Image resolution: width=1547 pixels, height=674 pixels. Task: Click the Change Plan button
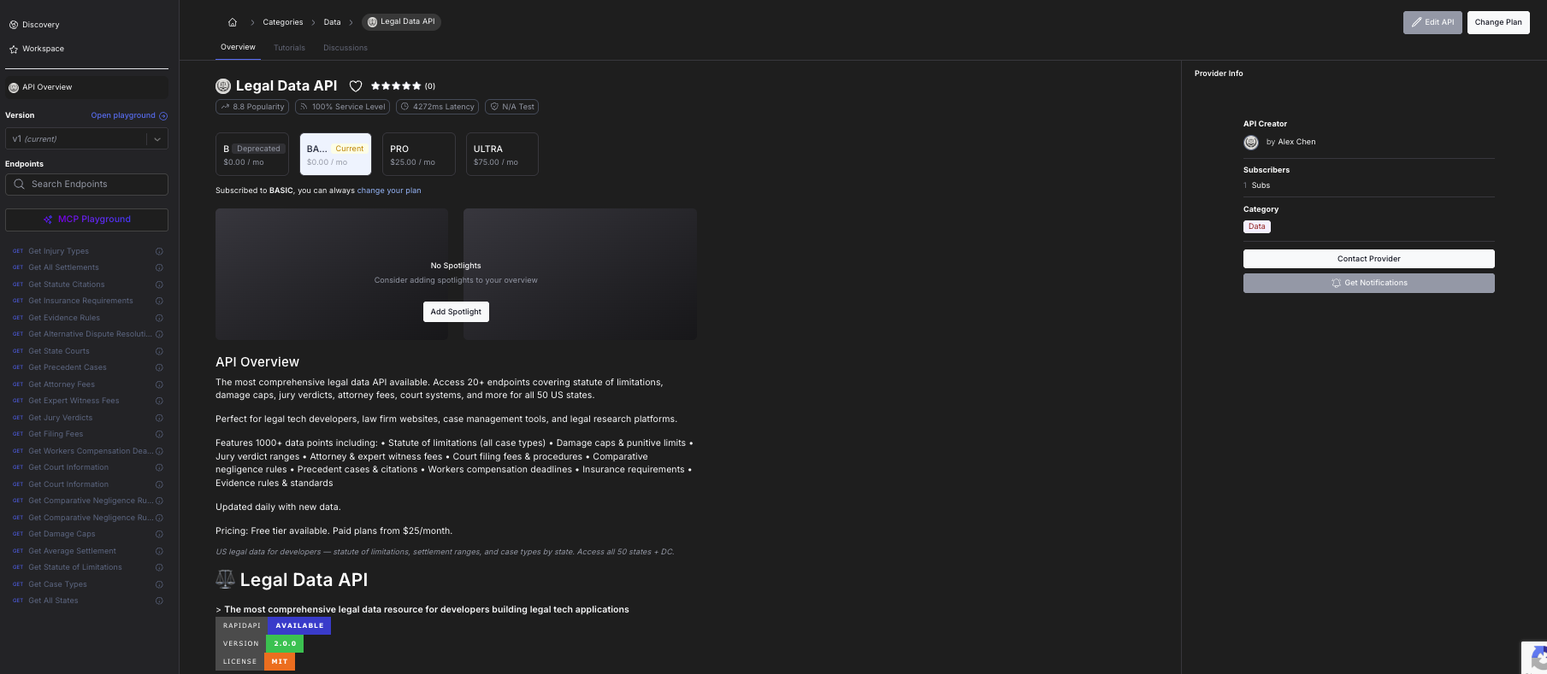1498,22
